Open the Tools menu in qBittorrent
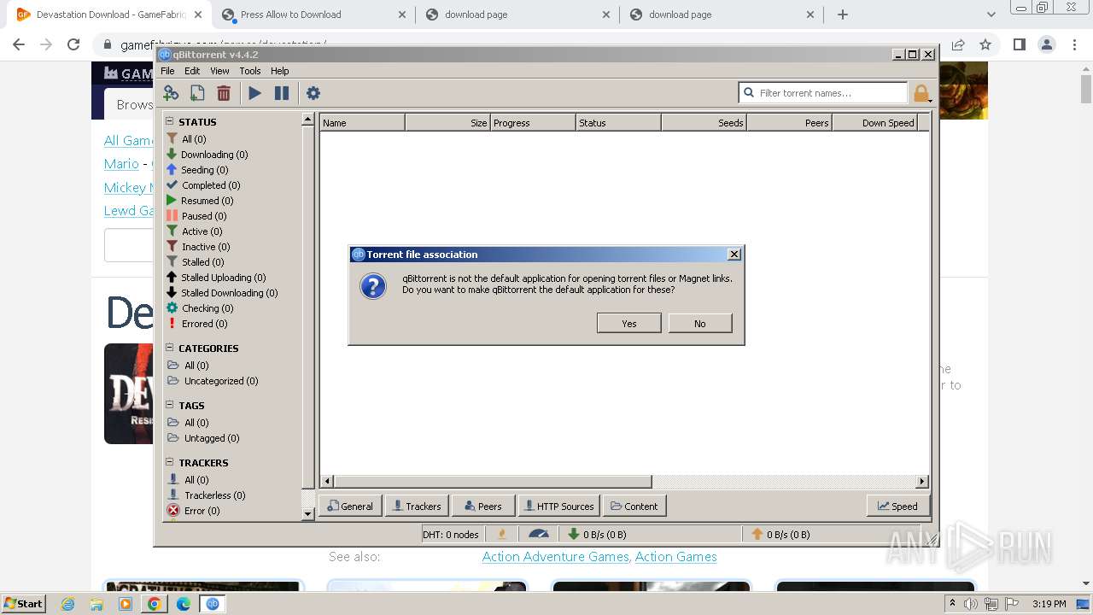Viewport: 1093px width, 615px height. (250, 71)
